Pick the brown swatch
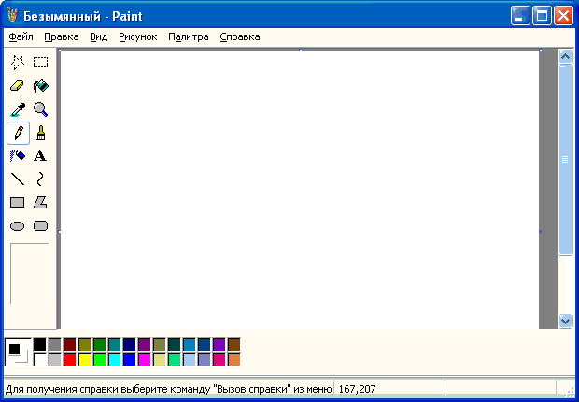This screenshot has width=579, height=402. [x=234, y=345]
